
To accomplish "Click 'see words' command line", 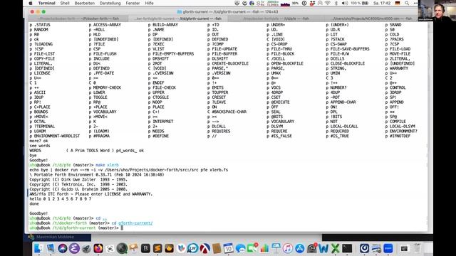I will click(40, 146).
